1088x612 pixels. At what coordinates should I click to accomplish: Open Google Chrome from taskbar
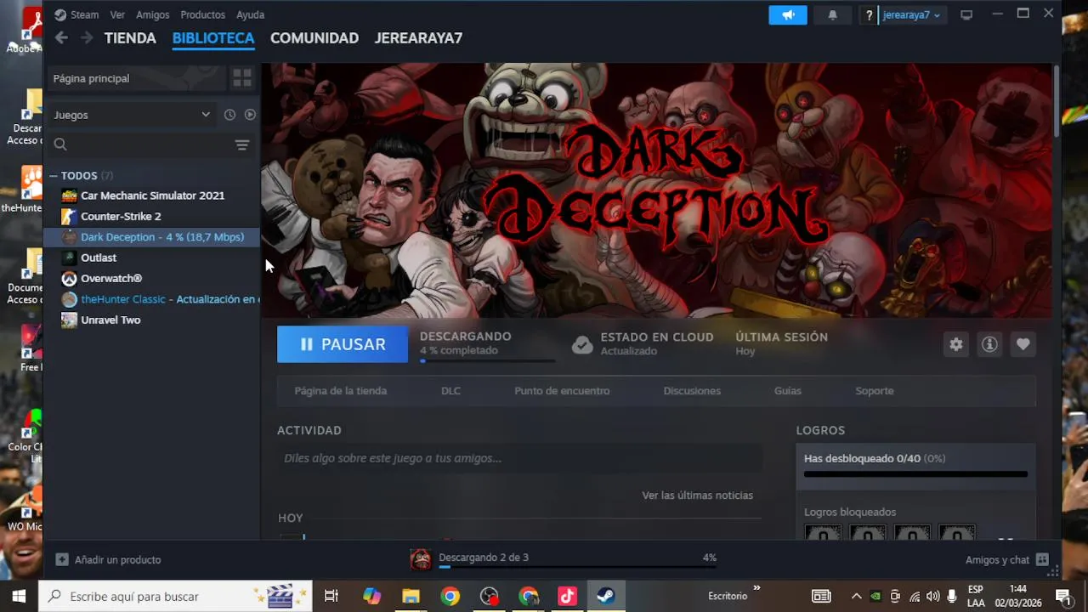tap(450, 597)
